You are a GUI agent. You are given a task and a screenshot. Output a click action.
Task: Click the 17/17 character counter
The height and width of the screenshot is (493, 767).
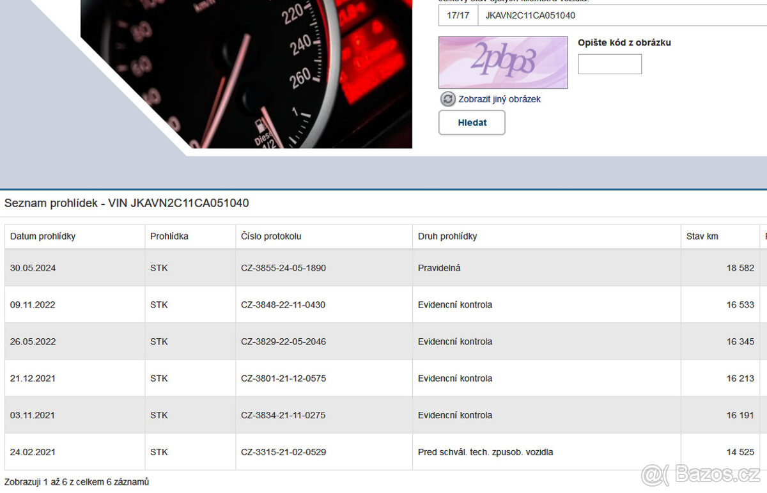click(x=458, y=15)
